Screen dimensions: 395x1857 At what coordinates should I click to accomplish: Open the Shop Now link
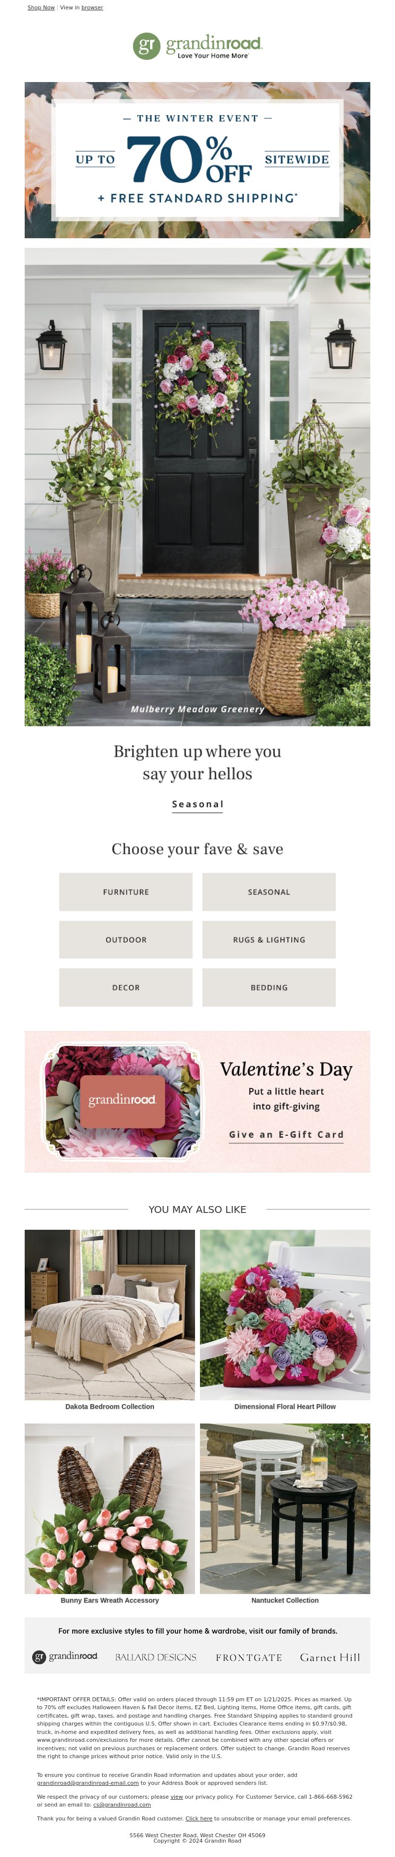point(41,8)
